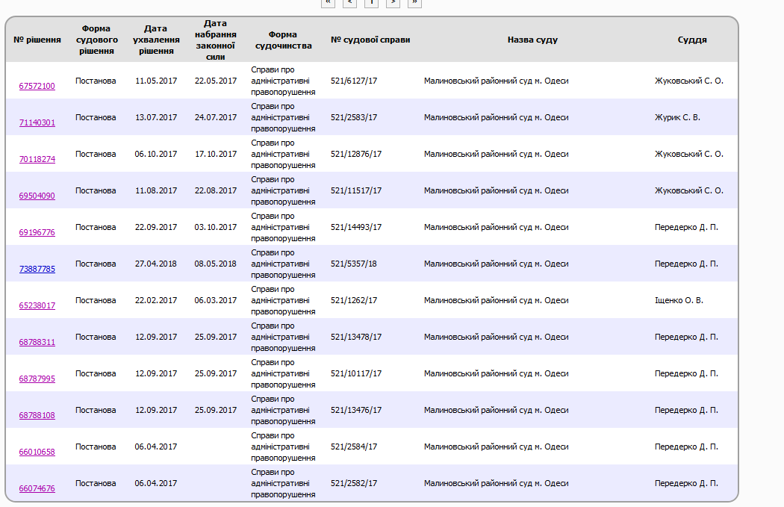View decision 66074676

[37, 488]
